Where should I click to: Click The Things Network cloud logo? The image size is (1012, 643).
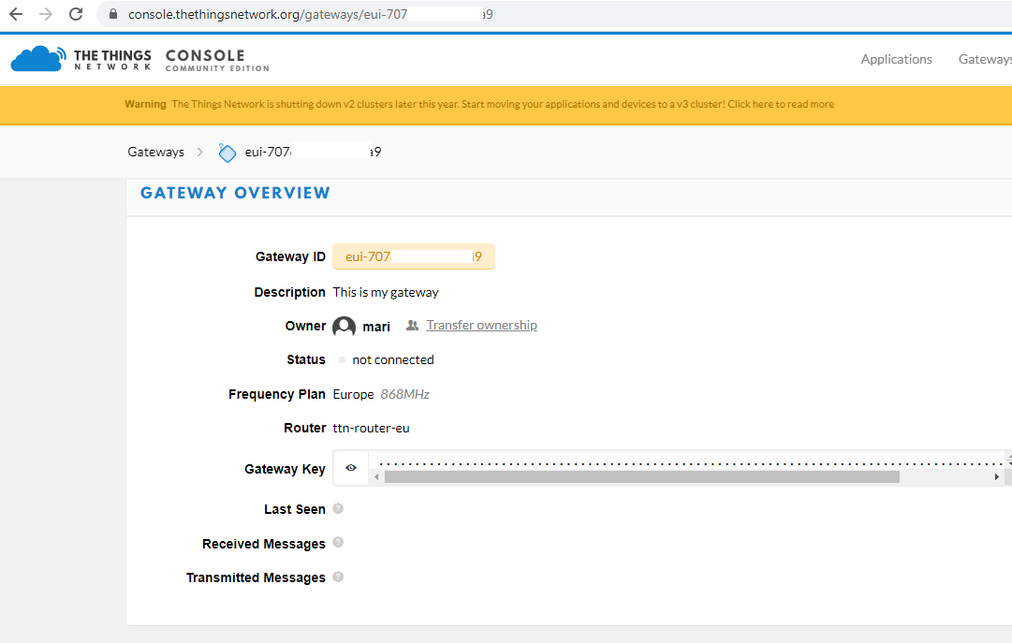[38, 59]
